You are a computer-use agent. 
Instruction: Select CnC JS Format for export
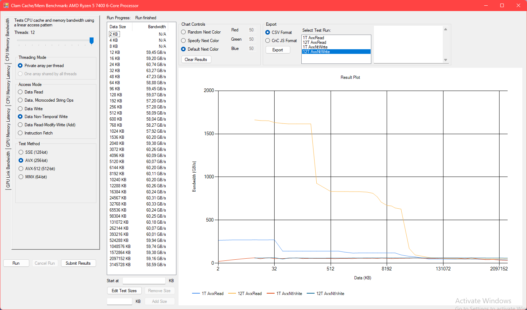click(268, 41)
